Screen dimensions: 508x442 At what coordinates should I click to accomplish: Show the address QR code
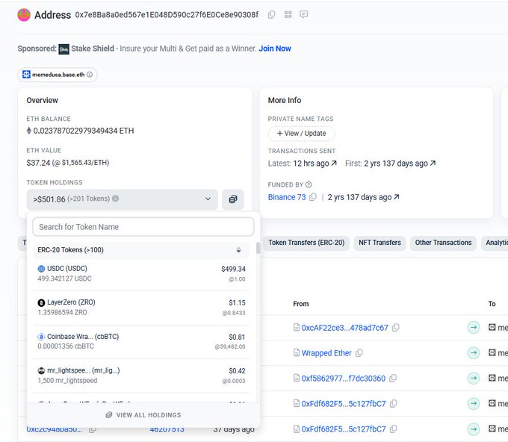point(288,15)
